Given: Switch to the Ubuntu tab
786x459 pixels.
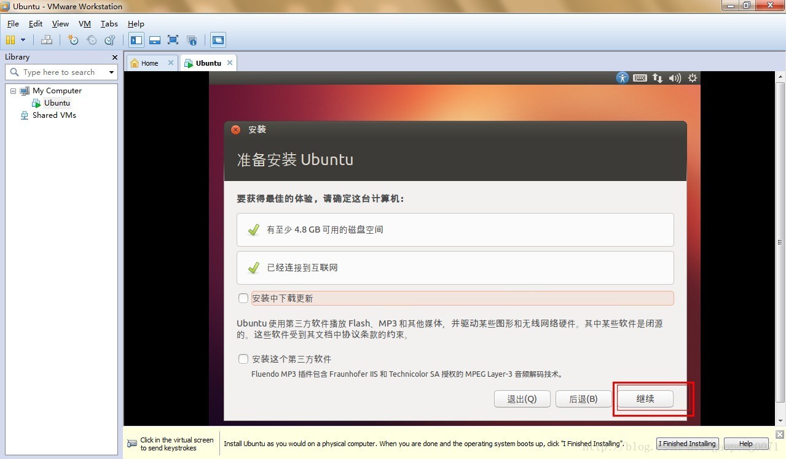Looking at the screenshot, I should pyautogui.click(x=208, y=63).
